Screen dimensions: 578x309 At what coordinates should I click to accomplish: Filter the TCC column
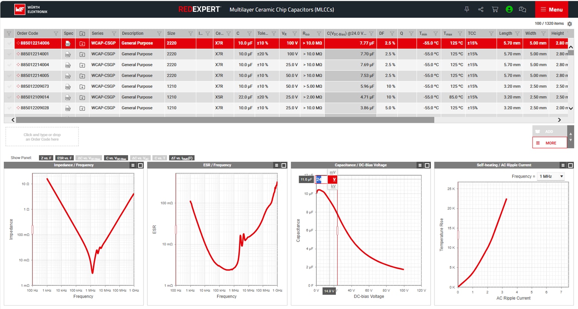(491, 33)
